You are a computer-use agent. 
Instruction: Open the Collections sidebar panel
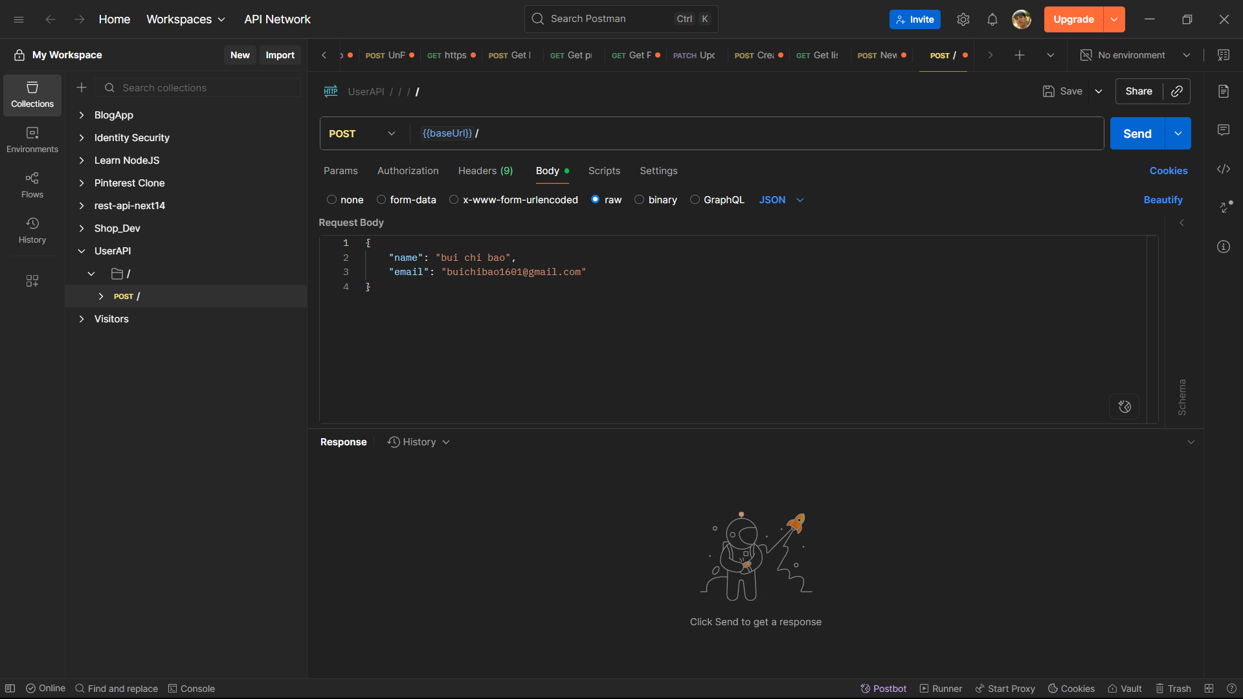coord(32,95)
